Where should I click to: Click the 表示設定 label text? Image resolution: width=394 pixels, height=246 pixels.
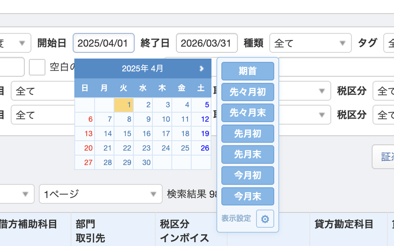point(236,219)
